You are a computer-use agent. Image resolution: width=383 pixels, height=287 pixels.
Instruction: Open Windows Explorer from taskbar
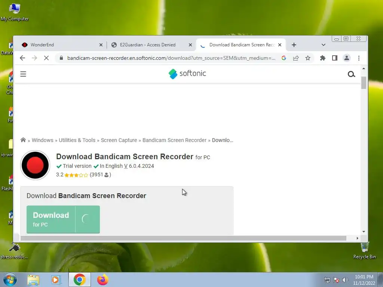pyautogui.click(x=33, y=280)
